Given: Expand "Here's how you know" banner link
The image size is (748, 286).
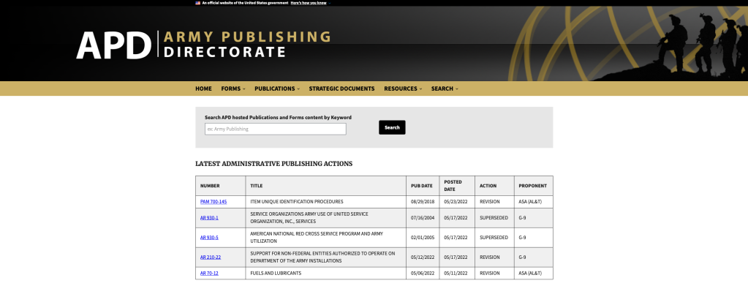Looking at the screenshot, I should point(310,3).
